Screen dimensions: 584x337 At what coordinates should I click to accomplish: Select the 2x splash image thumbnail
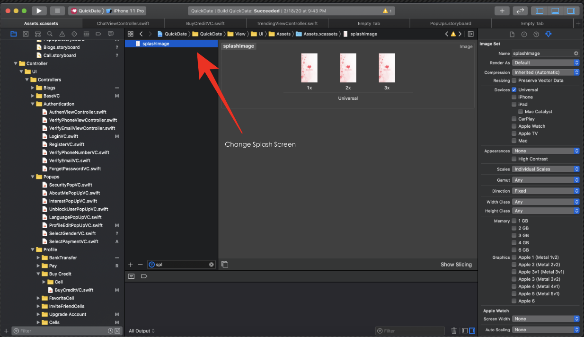[x=348, y=68]
